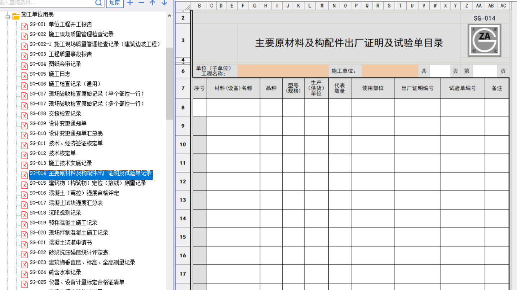Image resolution: width=517 pixels, height=290 pixels.
Task: Click the select-all corner of the spreadsheet
Action: click(184, 6)
